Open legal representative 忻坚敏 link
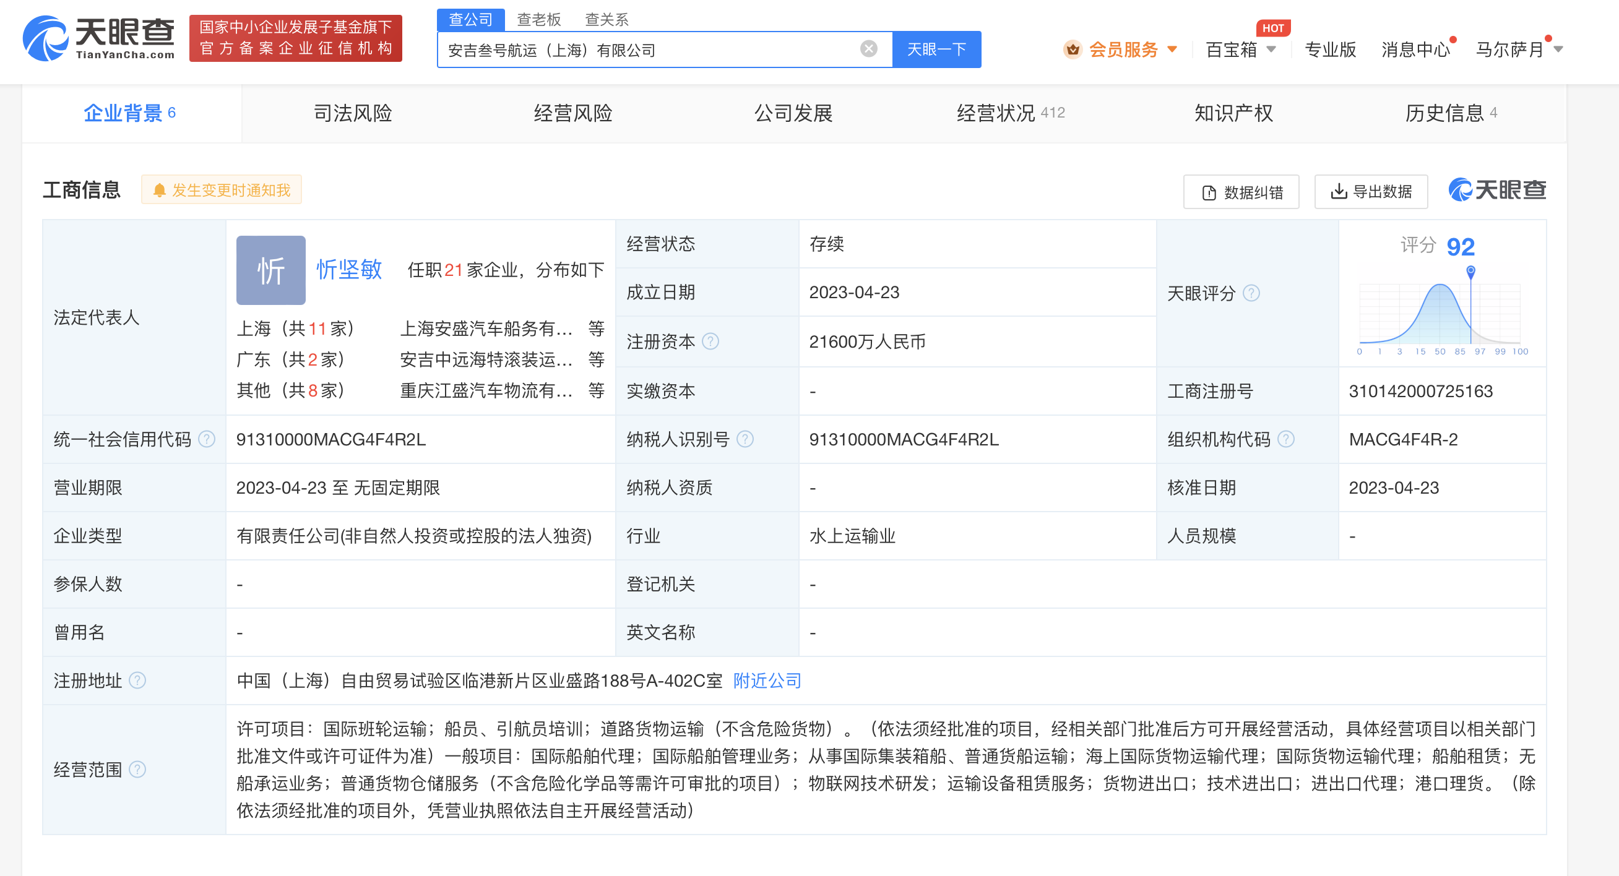This screenshot has height=876, width=1619. tap(349, 270)
